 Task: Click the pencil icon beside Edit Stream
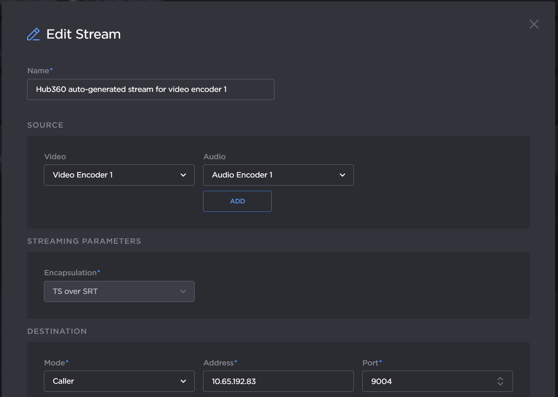[x=33, y=34]
